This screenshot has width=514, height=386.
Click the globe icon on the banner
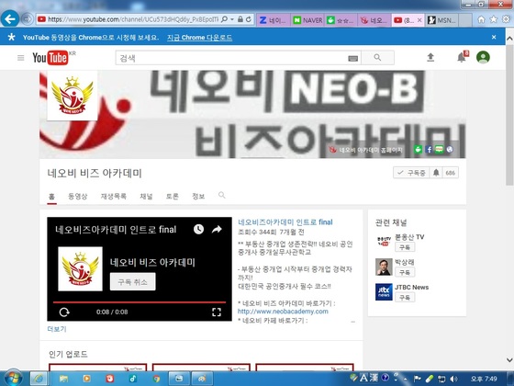coord(450,149)
